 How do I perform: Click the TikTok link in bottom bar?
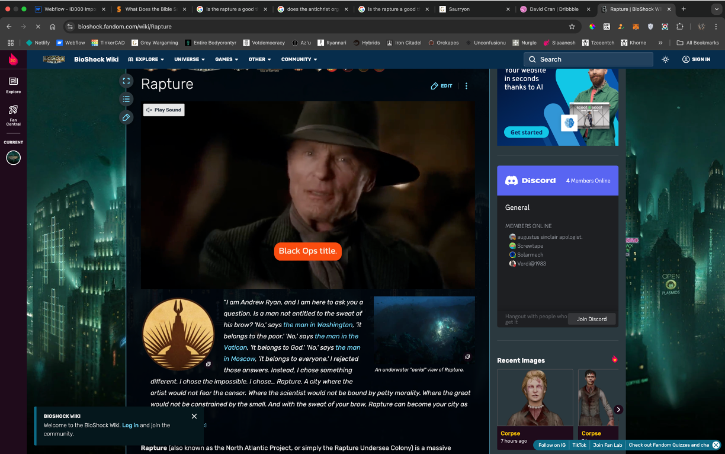[x=579, y=445]
